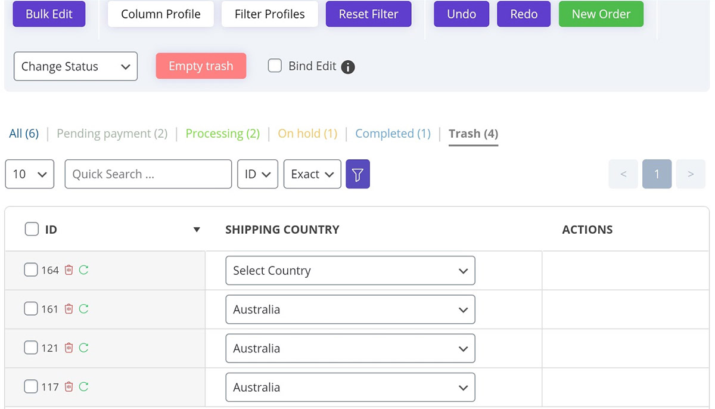This screenshot has height=409, width=715.
Task: Open Filter Profiles
Action: (270, 14)
